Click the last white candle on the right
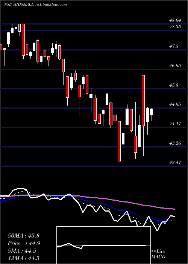Viewport: 188px width, 264px height. click(x=152, y=112)
